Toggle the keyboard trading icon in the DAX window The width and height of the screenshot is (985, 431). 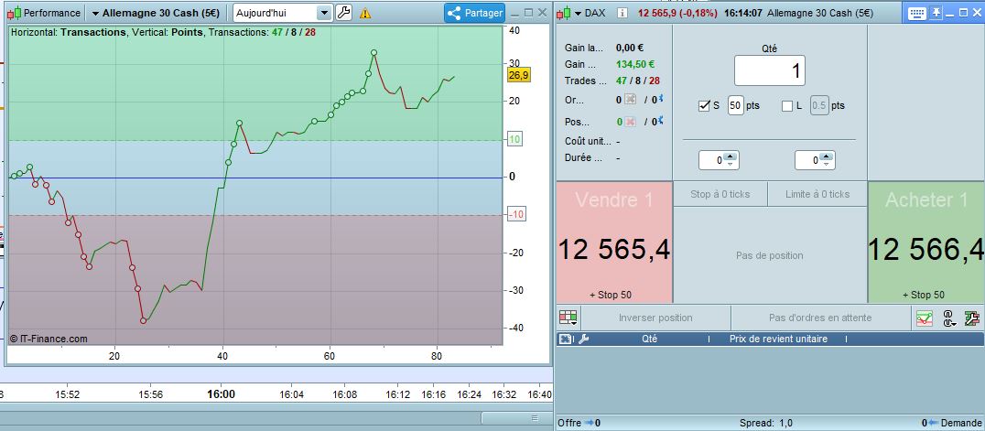[916, 13]
